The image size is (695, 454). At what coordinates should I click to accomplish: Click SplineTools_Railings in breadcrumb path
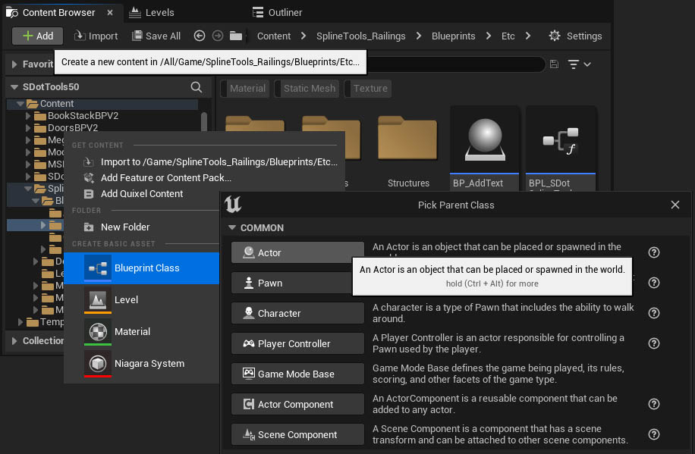361,36
